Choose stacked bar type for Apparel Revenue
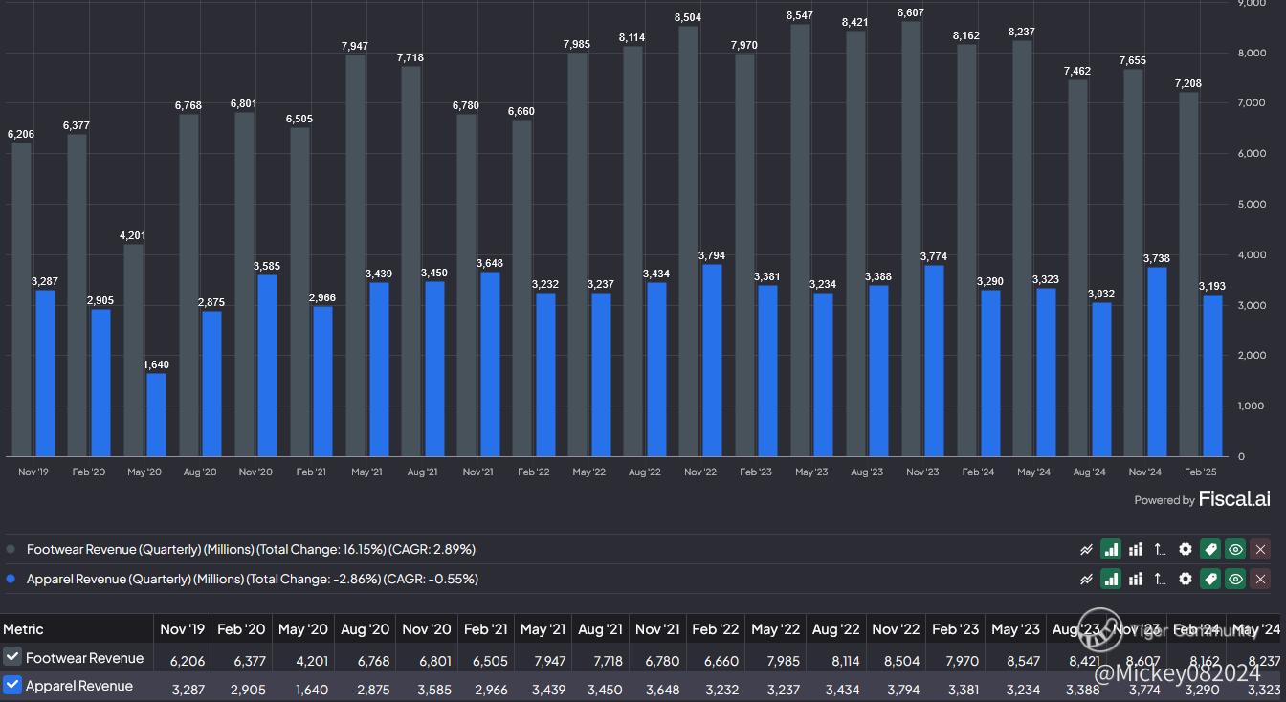 (1136, 579)
